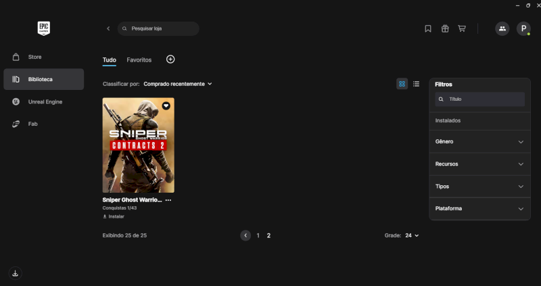Open the shopping cart
The width and height of the screenshot is (541, 286).
click(x=462, y=28)
